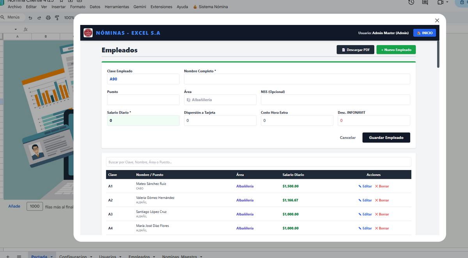Click the employee search box

259,162
